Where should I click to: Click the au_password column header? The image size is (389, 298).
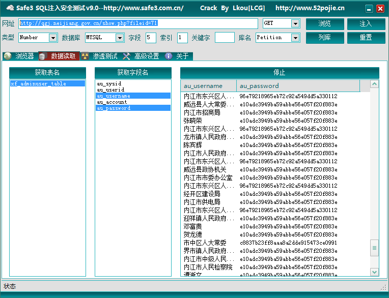pyautogui.click(x=298, y=86)
